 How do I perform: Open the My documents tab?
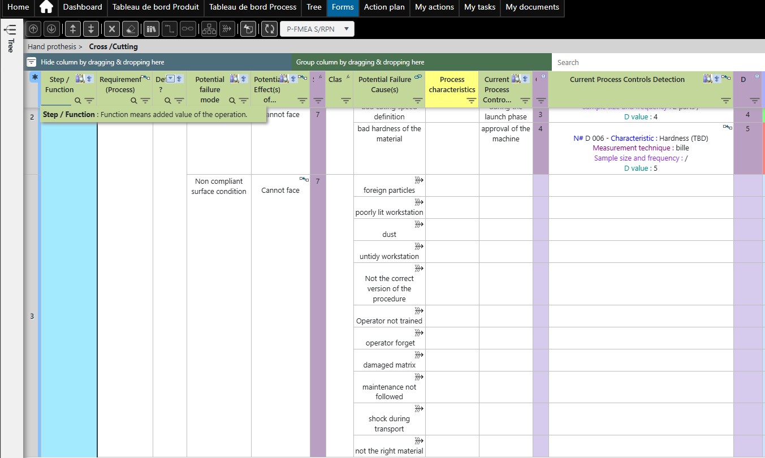tap(532, 7)
